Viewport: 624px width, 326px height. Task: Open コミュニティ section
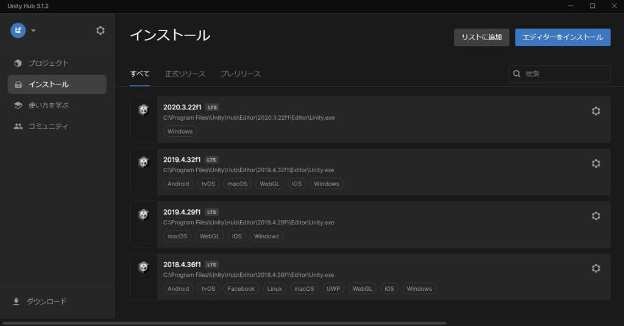point(57,127)
